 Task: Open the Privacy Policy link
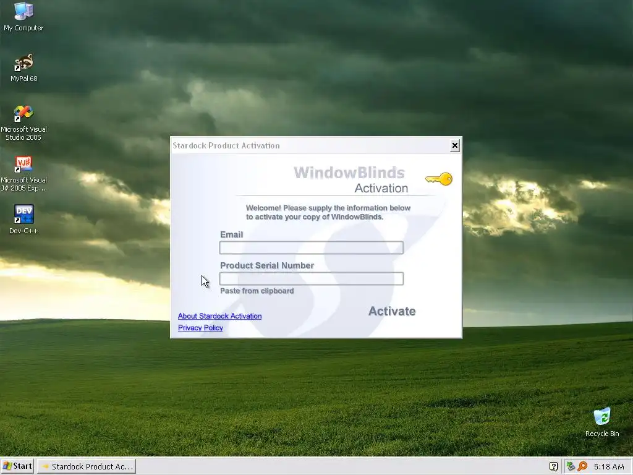point(200,328)
